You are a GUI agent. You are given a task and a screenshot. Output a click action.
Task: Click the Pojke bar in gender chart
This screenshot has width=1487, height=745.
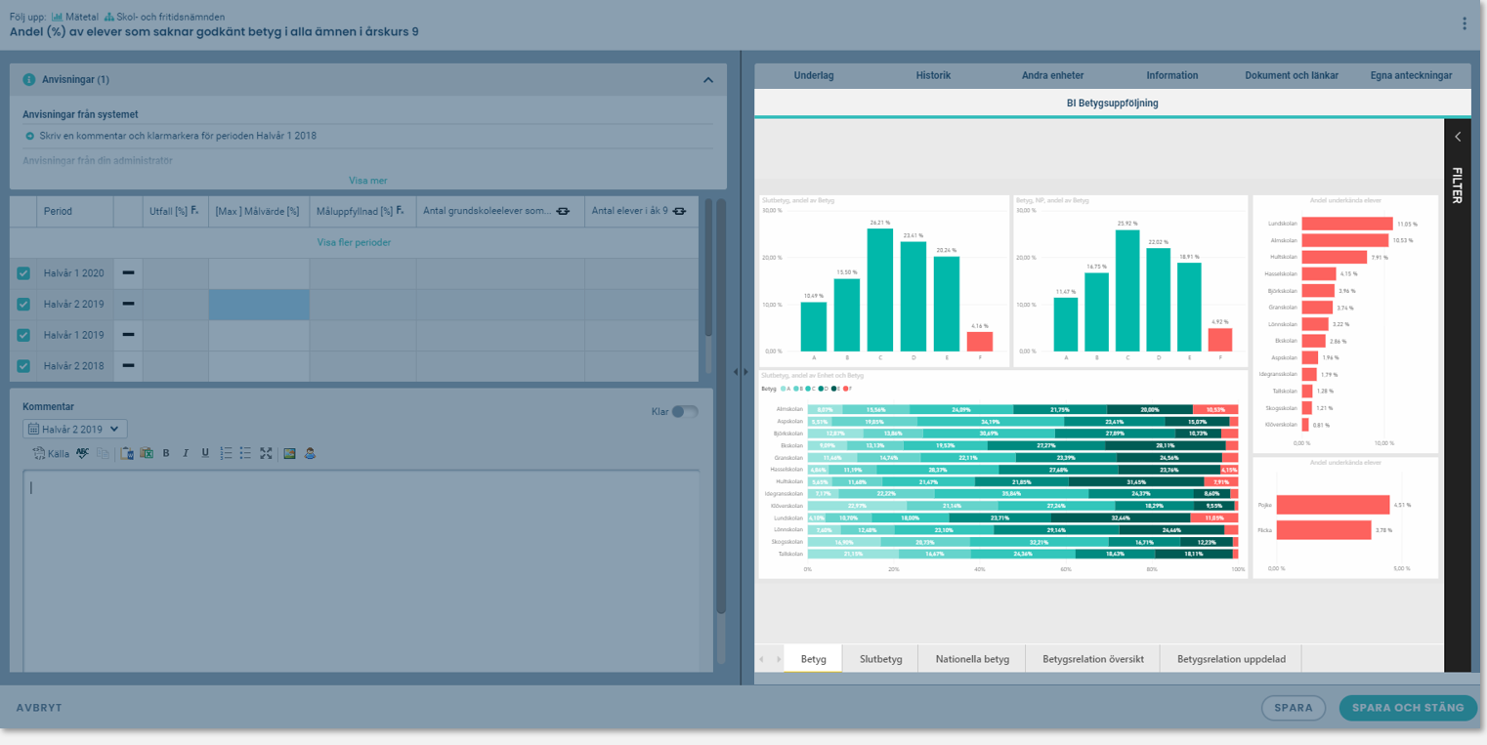(1333, 505)
